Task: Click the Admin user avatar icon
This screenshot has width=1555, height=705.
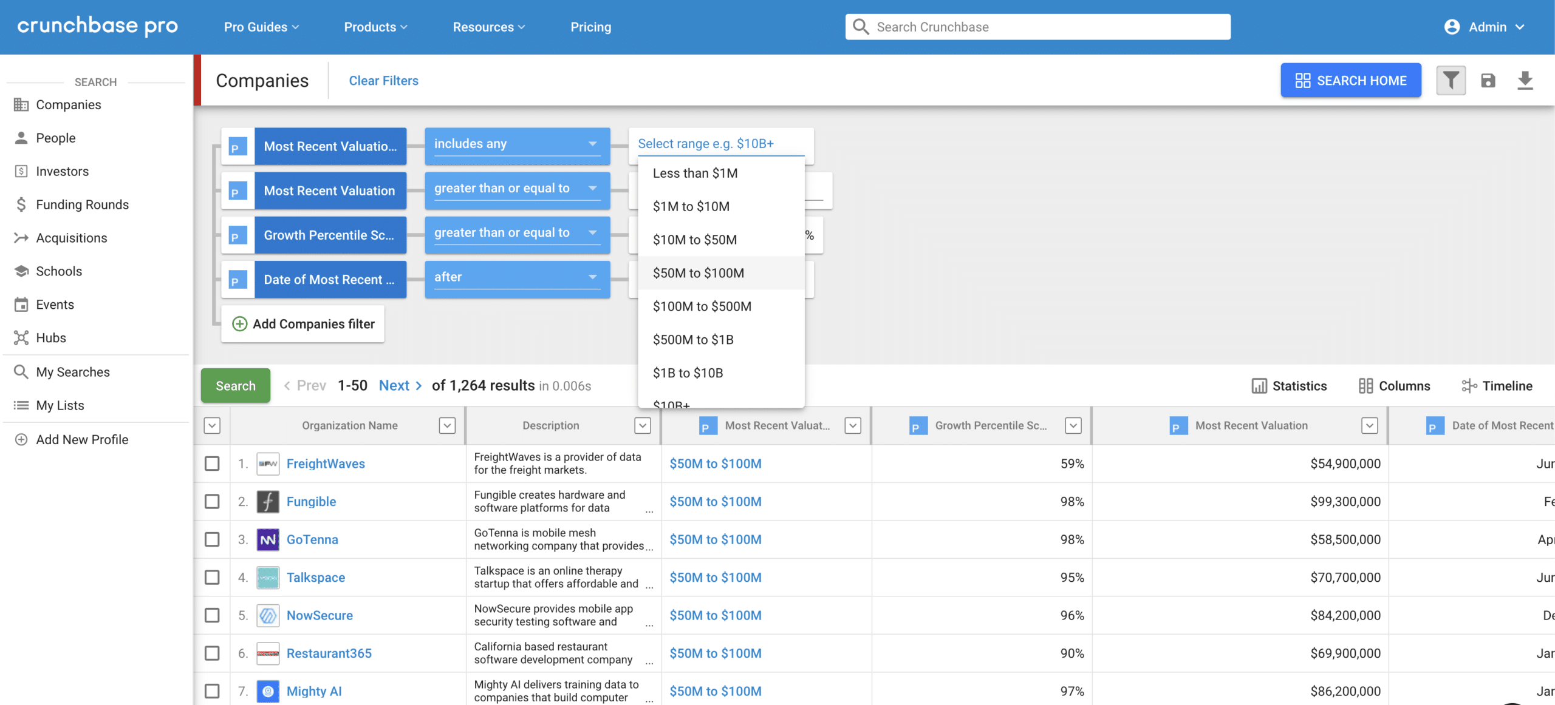Action: 1452,27
